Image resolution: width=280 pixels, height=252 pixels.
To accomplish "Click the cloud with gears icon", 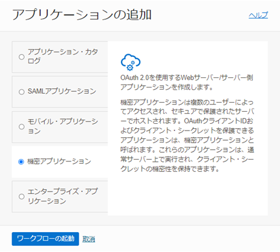I will (x=131, y=62).
